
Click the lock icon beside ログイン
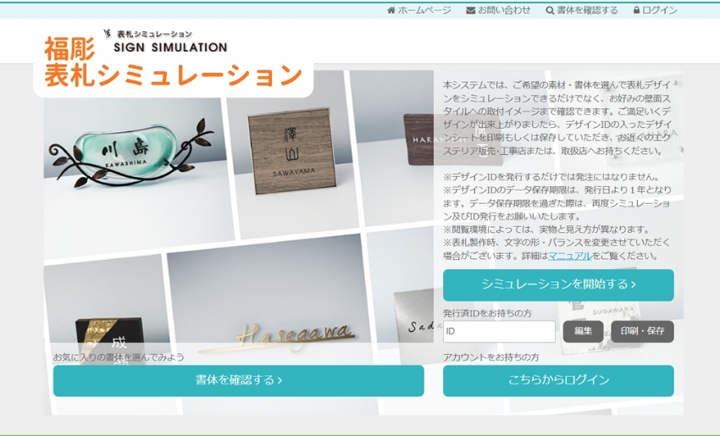point(636,10)
